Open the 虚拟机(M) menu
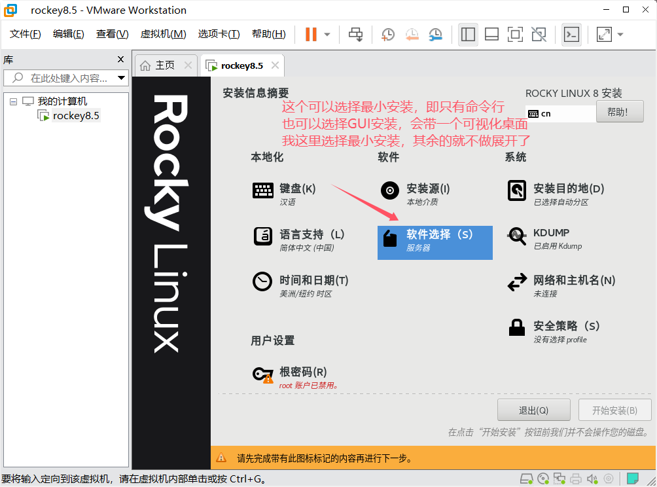This screenshot has height=487, width=657. pyautogui.click(x=163, y=34)
